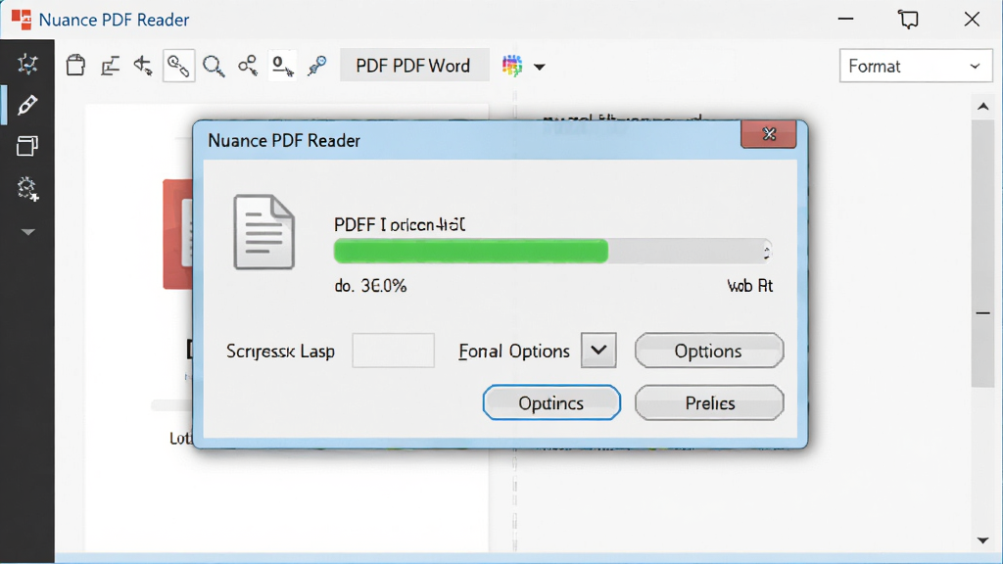This screenshot has width=1003, height=564.
Task: Click the 'Wob Rt' label in the dialog
Action: click(749, 285)
